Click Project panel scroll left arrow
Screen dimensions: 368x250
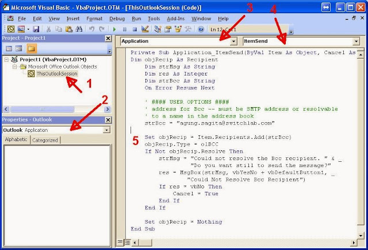click(6, 109)
